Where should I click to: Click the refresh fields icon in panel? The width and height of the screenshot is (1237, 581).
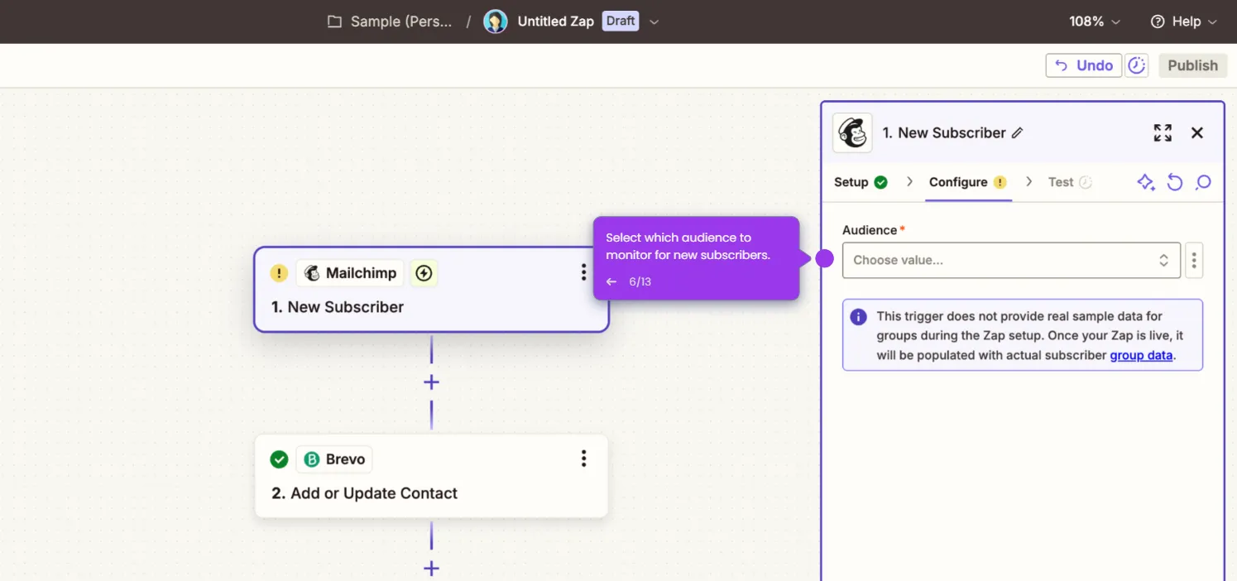click(1175, 182)
